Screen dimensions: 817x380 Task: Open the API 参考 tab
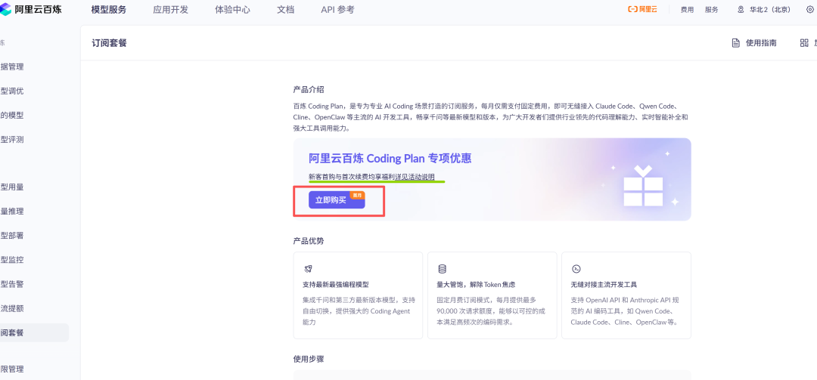[x=337, y=9]
